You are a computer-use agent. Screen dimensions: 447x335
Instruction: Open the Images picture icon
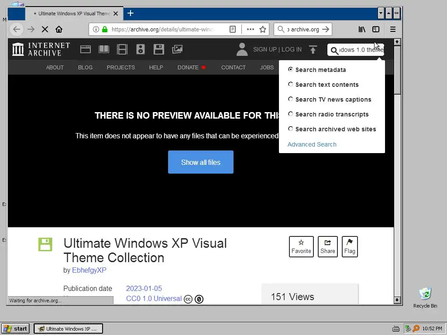pyautogui.click(x=177, y=49)
